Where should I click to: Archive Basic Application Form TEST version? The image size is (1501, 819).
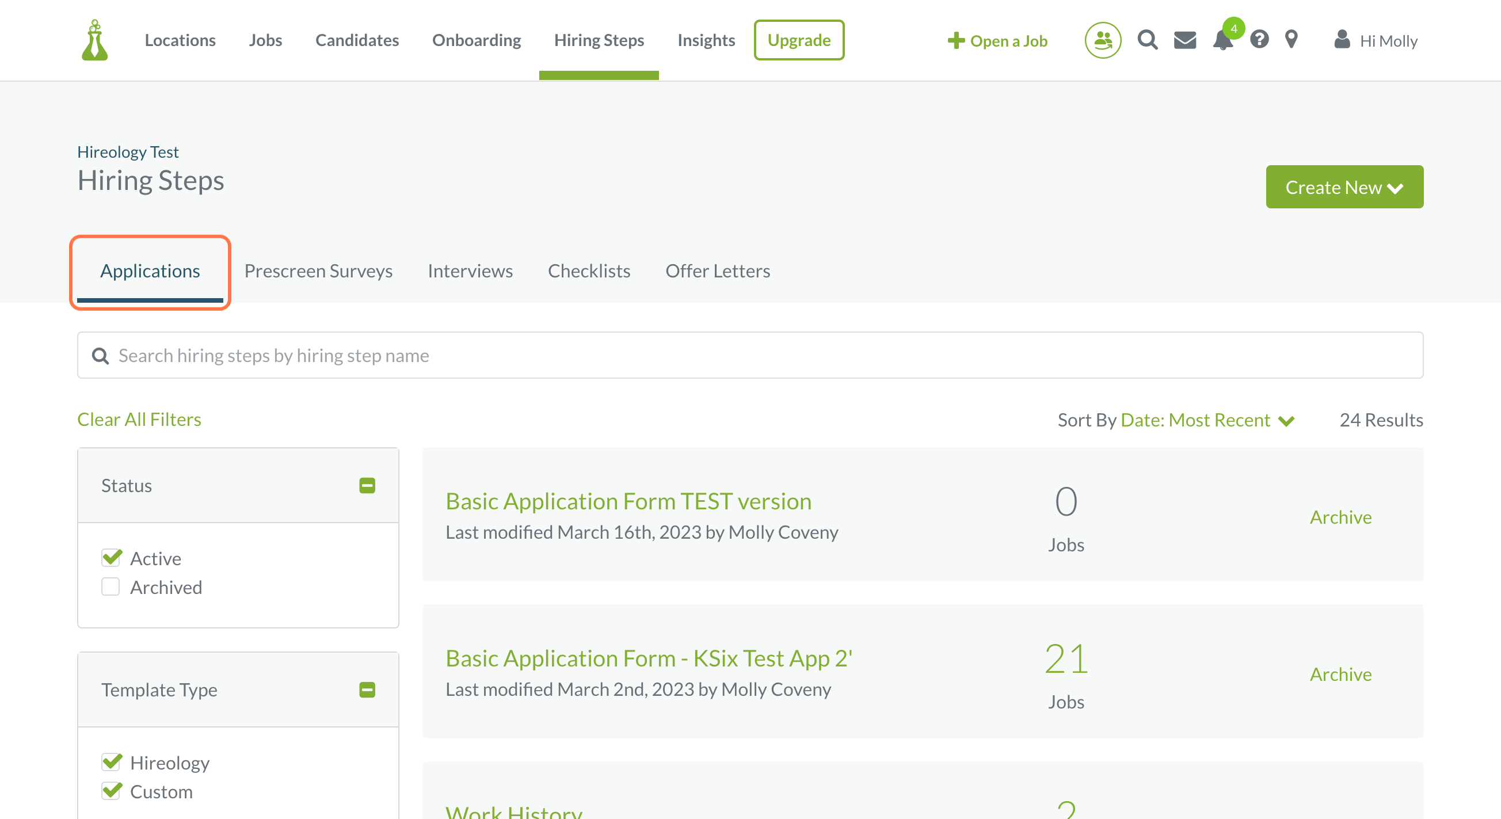[1340, 517]
